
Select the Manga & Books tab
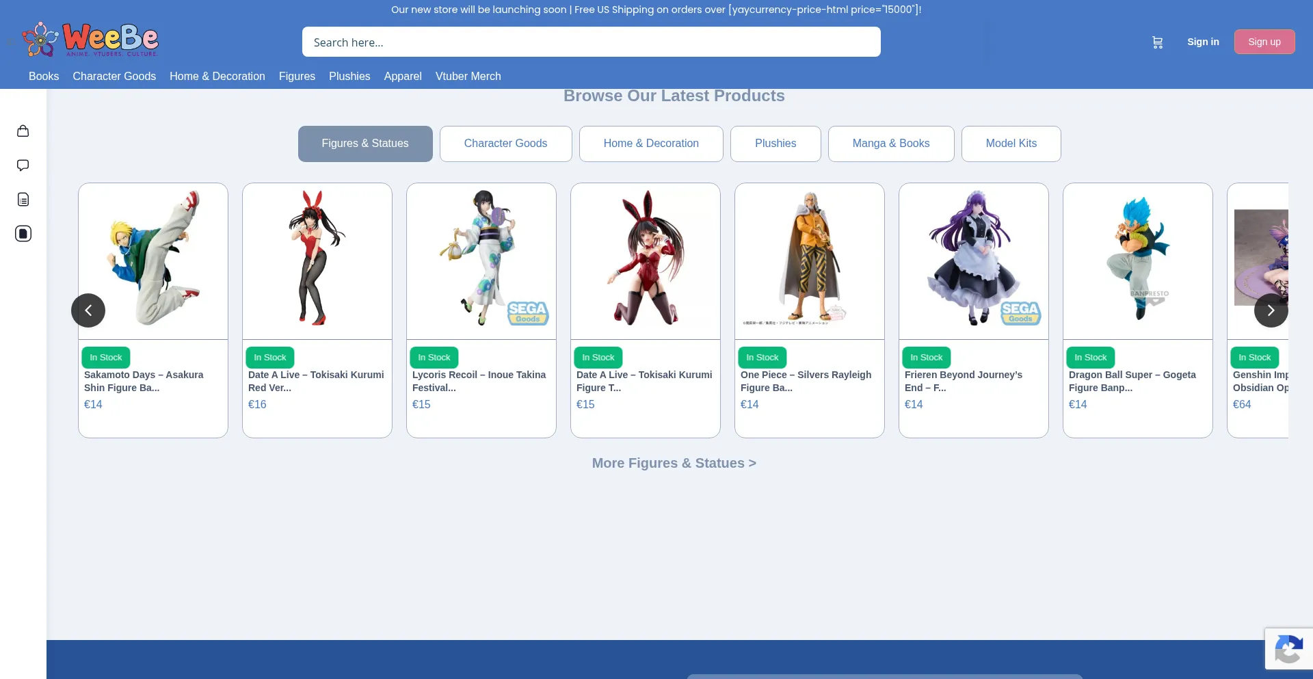point(891,144)
